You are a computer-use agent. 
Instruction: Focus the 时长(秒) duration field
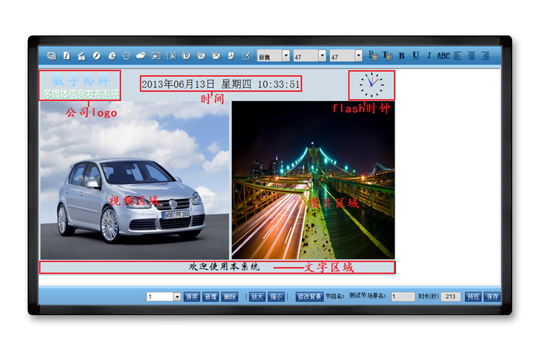(x=451, y=297)
